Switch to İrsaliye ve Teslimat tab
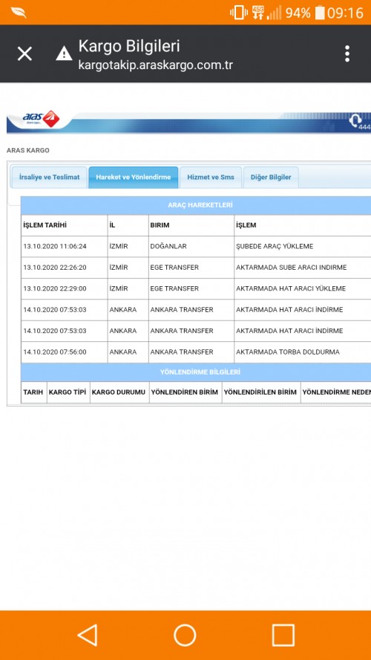 [x=49, y=177]
